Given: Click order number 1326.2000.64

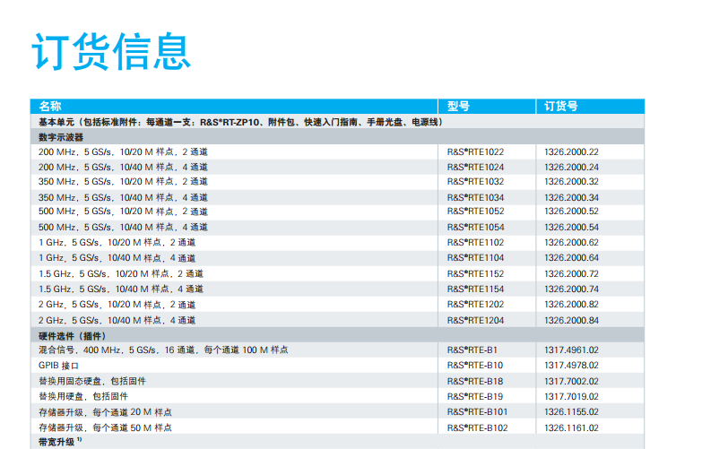Looking at the screenshot, I should pyautogui.click(x=571, y=258).
